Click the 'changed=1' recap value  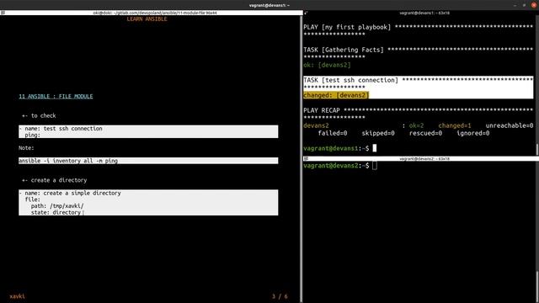tap(455, 125)
